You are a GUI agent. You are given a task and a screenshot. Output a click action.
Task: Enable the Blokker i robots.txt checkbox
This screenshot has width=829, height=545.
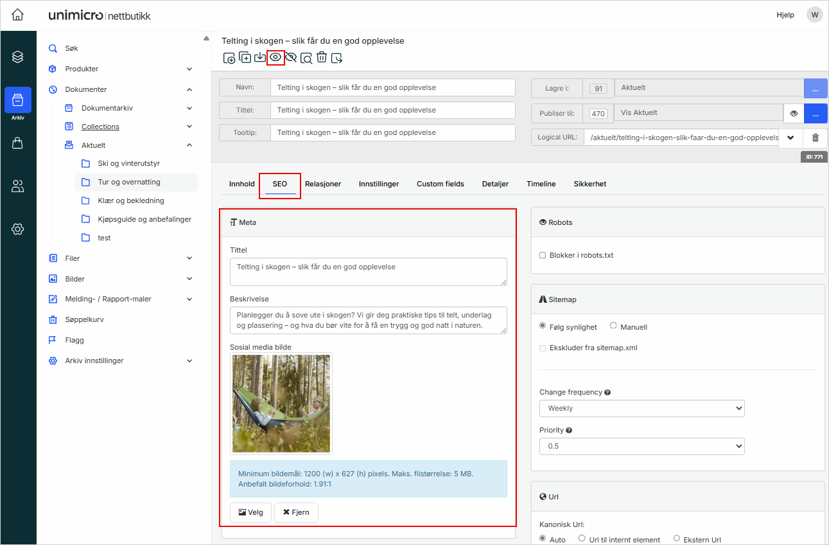(x=543, y=255)
